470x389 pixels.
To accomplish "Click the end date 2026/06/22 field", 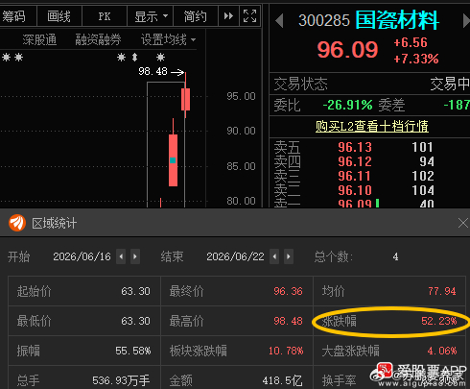I will (235, 256).
